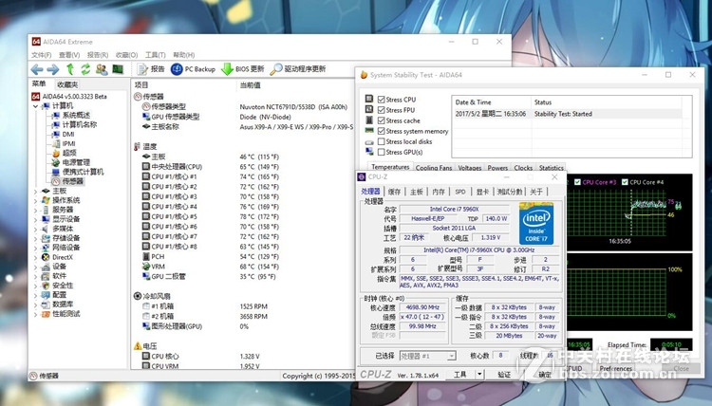
Task: Open the 工具 dropdown arrow in CPU-Z
Action: click(480, 375)
